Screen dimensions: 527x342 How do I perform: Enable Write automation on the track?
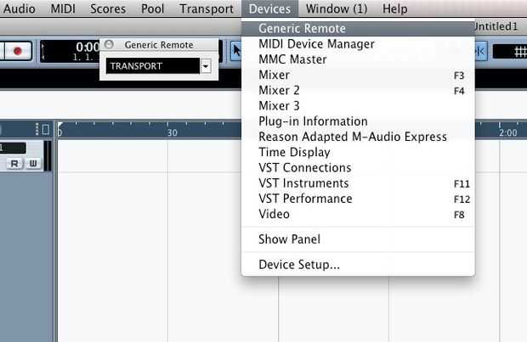click(x=31, y=163)
